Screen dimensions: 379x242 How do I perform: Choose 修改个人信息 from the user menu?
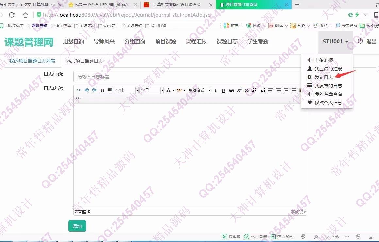(328, 103)
